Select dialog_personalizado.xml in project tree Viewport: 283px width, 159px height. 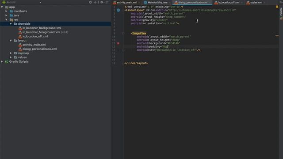(x=39, y=49)
